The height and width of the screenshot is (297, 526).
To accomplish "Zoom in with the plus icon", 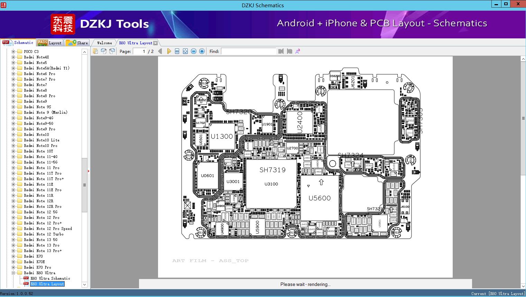I will point(202,51).
